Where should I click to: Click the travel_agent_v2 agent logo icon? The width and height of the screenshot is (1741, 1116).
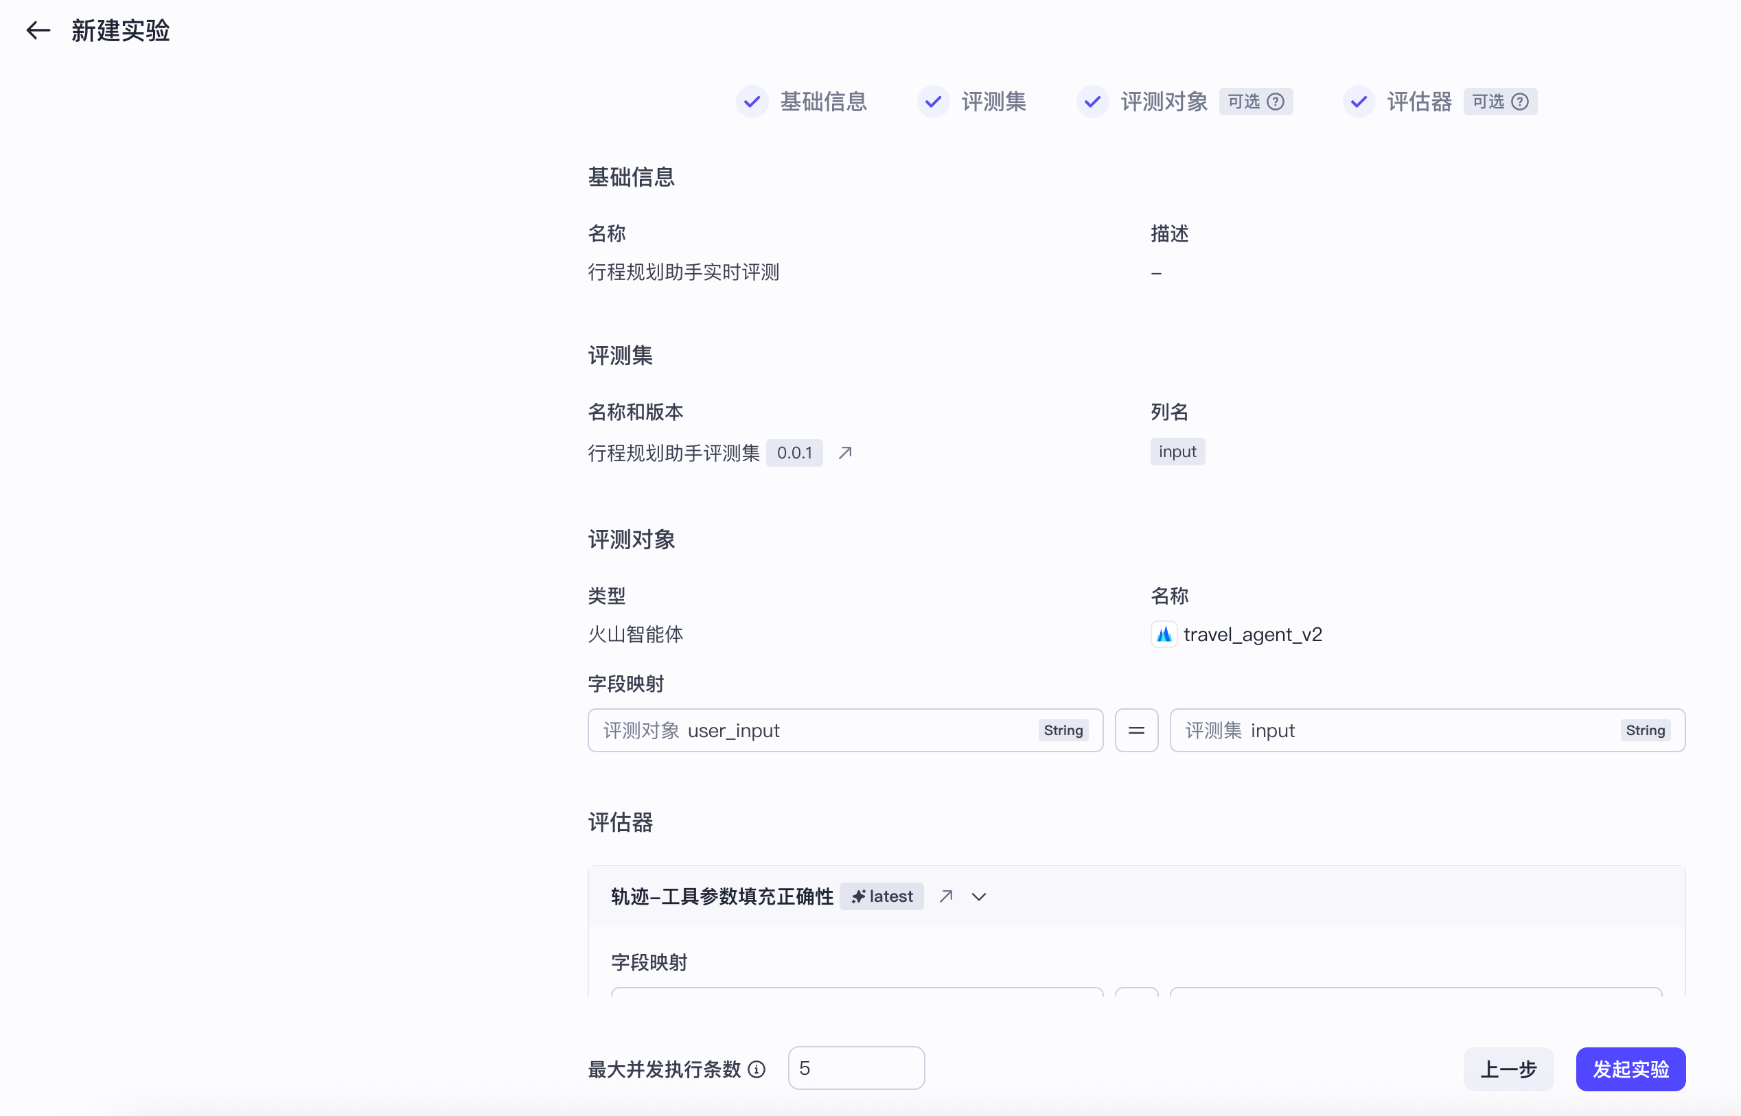(x=1164, y=634)
